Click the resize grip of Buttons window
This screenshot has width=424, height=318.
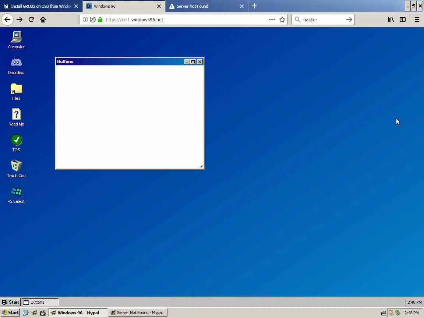tap(201, 166)
